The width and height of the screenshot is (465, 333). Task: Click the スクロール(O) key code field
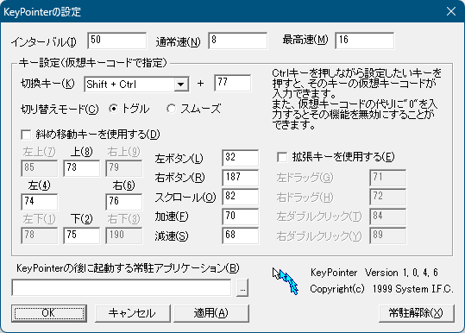(x=240, y=197)
